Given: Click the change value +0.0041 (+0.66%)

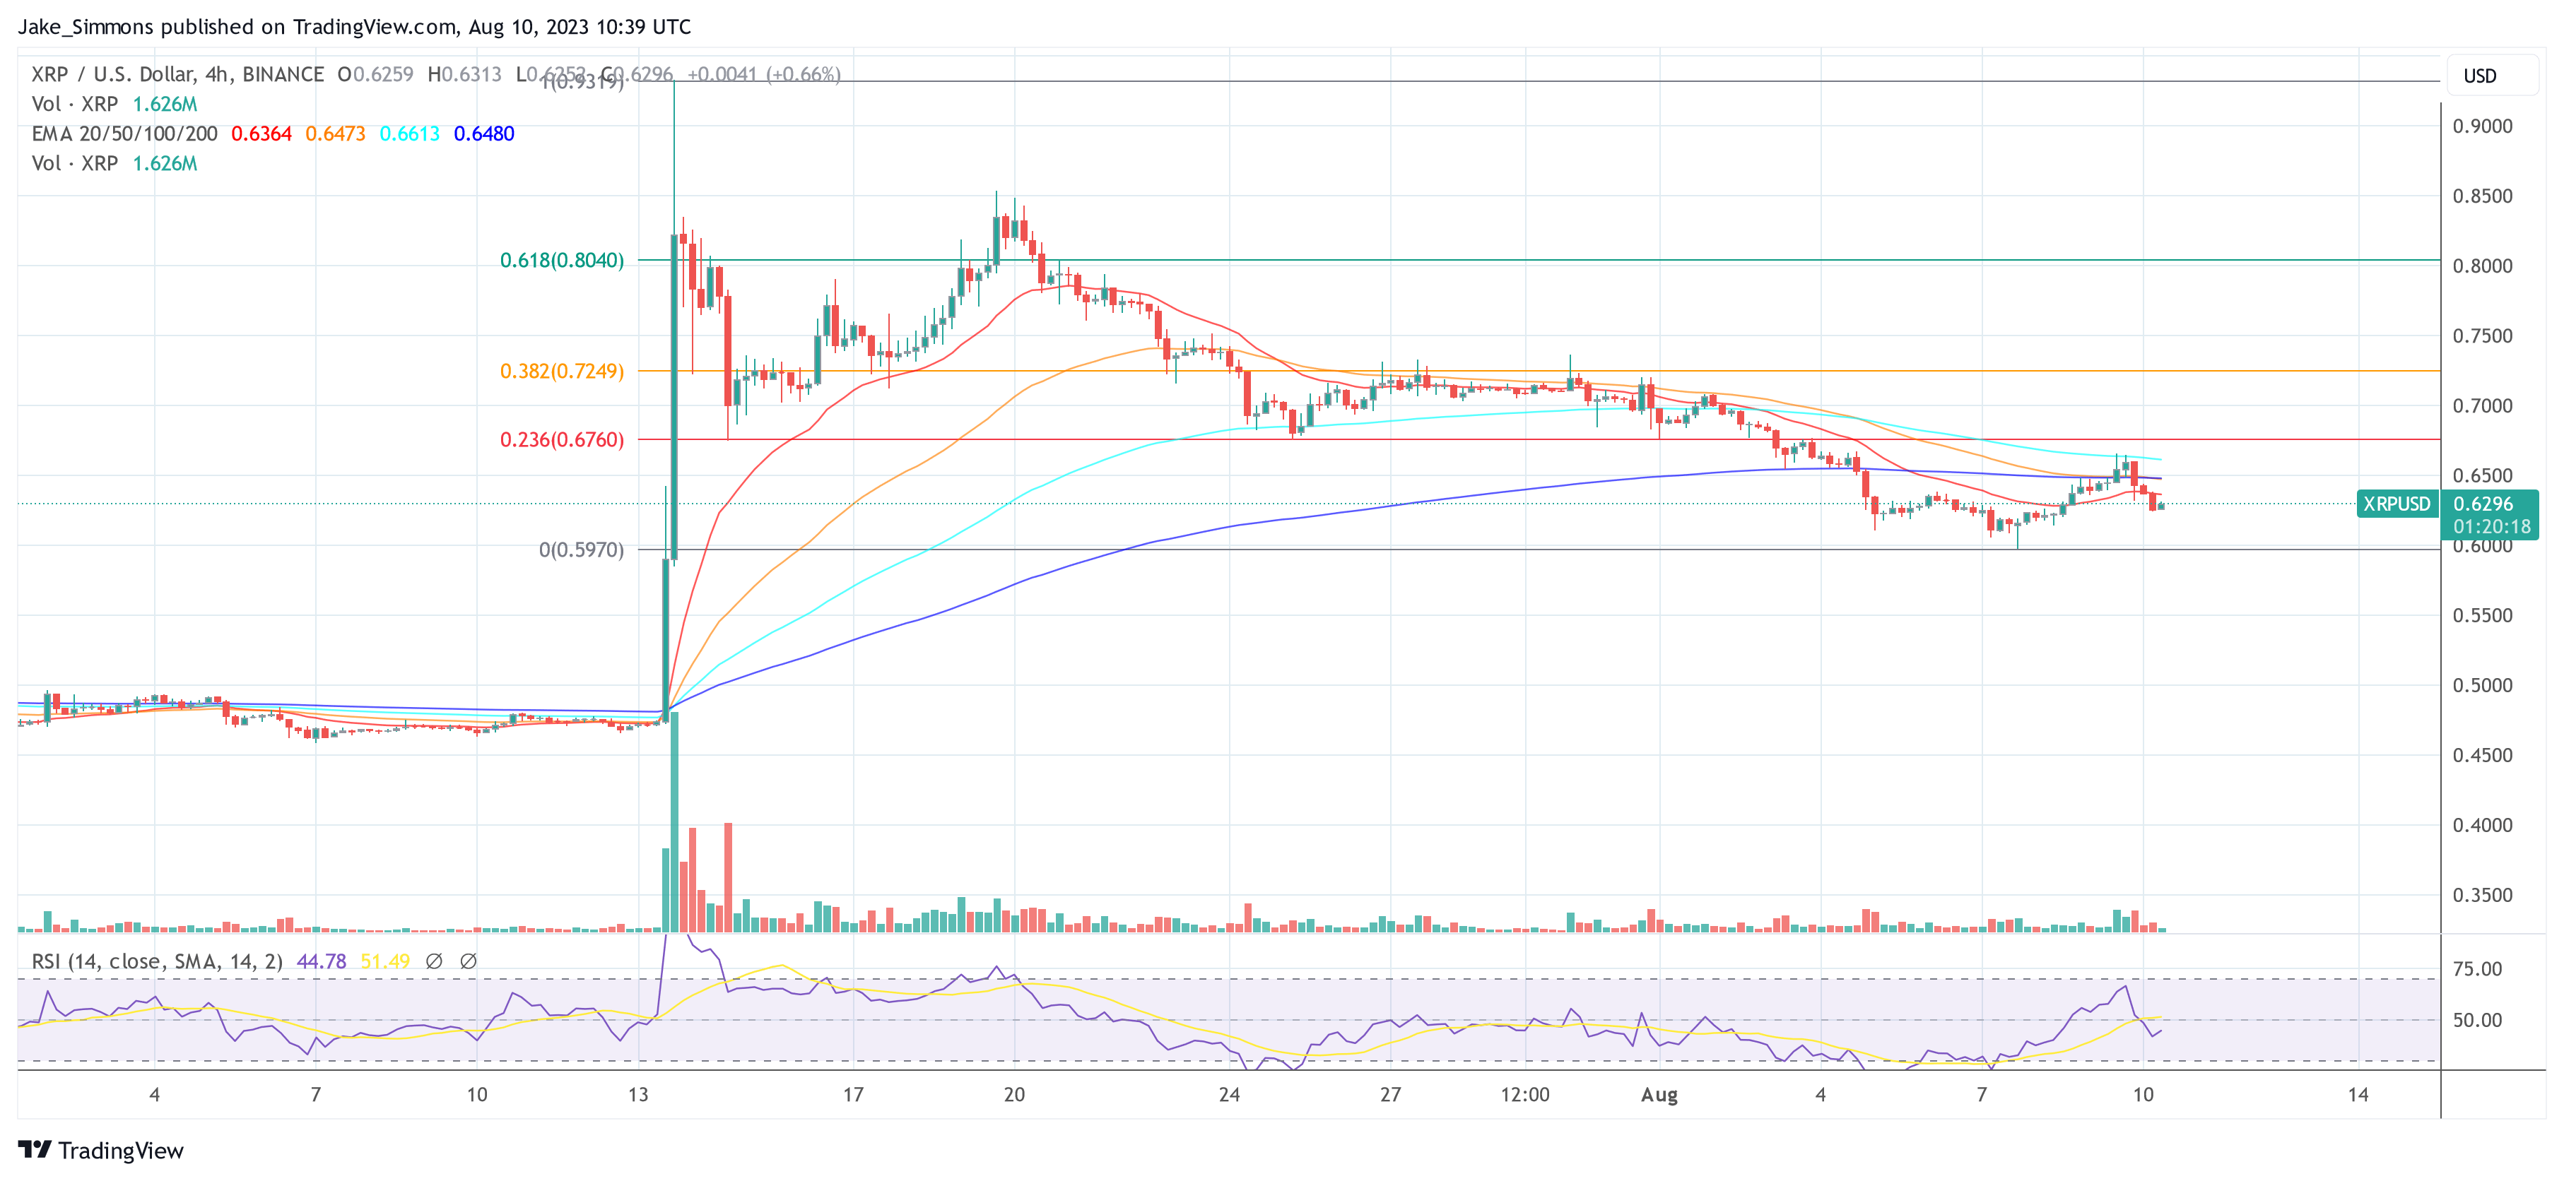Looking at the screenshot, I should [x=765, y=73].
